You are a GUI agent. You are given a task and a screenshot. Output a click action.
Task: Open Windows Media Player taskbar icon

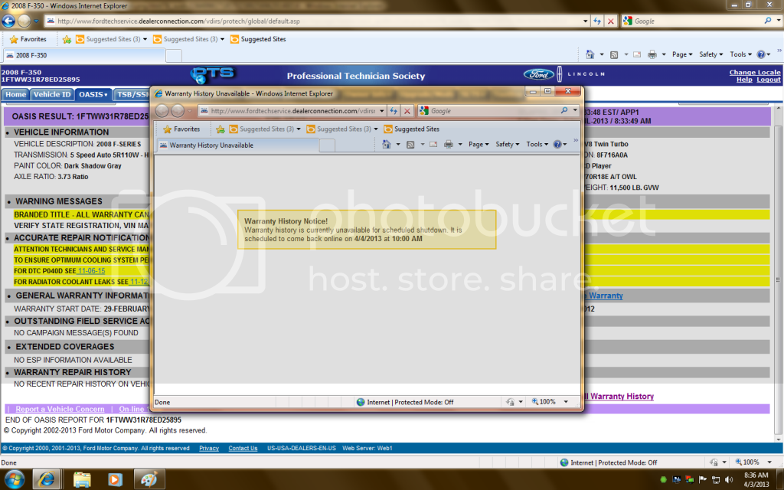tap(115, 479)
